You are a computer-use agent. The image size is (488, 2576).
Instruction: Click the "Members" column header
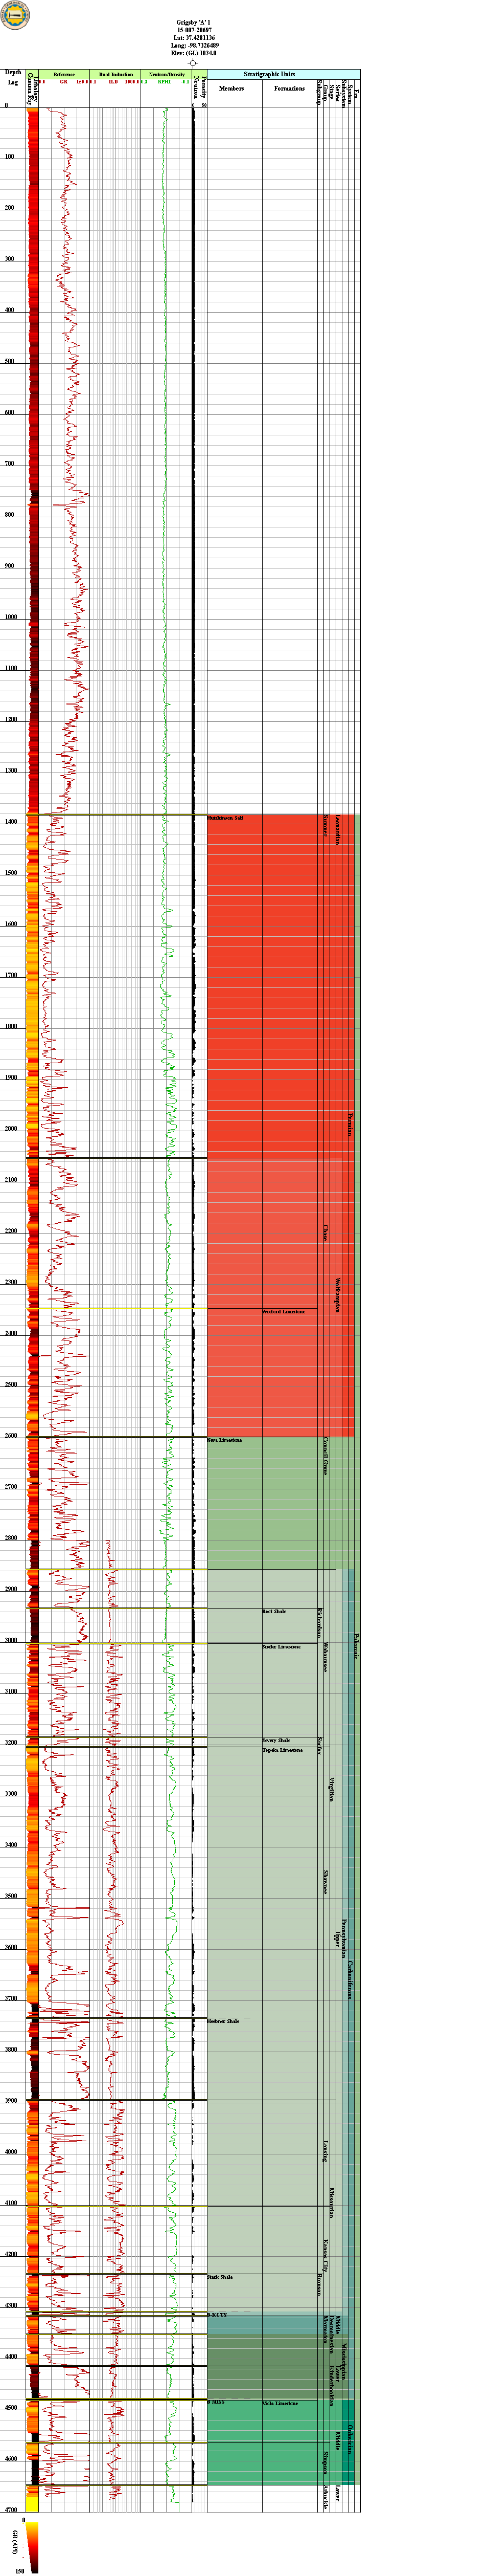tap(230, 88)
